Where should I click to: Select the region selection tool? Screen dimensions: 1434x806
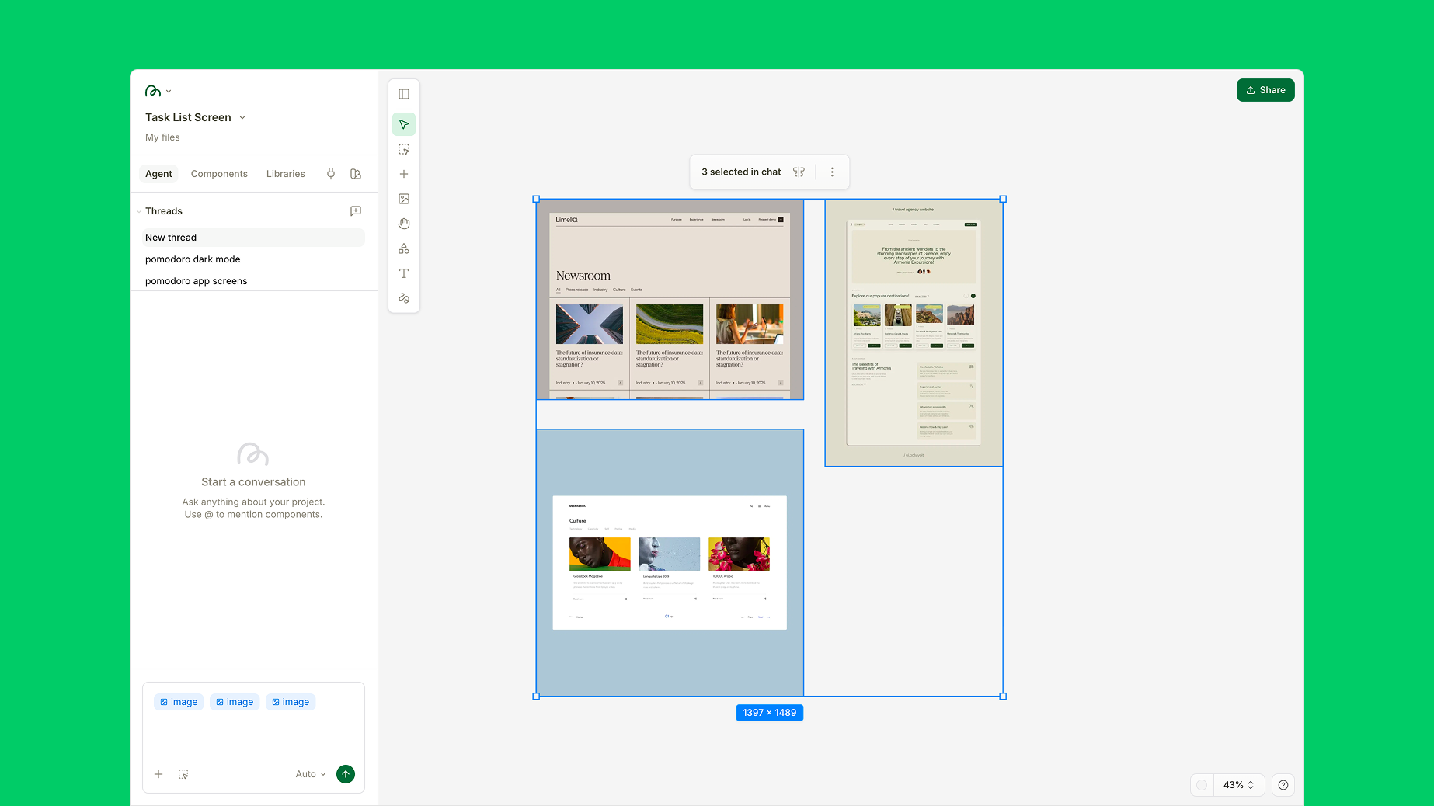(x=404, y=149)
